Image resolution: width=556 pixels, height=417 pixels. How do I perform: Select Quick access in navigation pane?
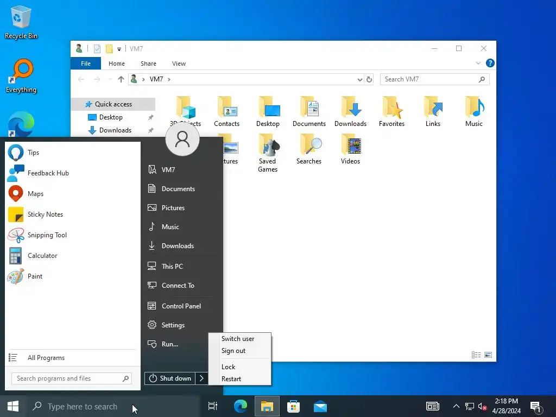pos(113,104)
